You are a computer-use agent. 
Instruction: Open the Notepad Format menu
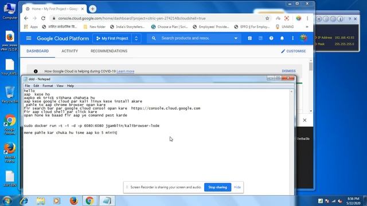(48, 86)
